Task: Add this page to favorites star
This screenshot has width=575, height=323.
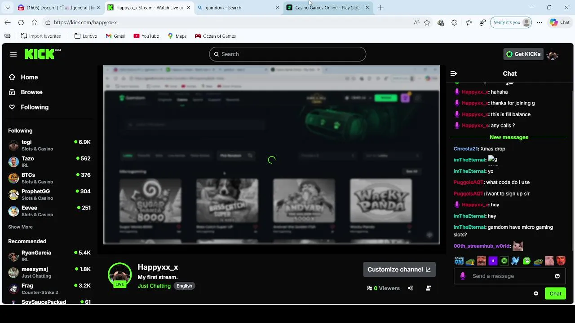Action: 427,22
